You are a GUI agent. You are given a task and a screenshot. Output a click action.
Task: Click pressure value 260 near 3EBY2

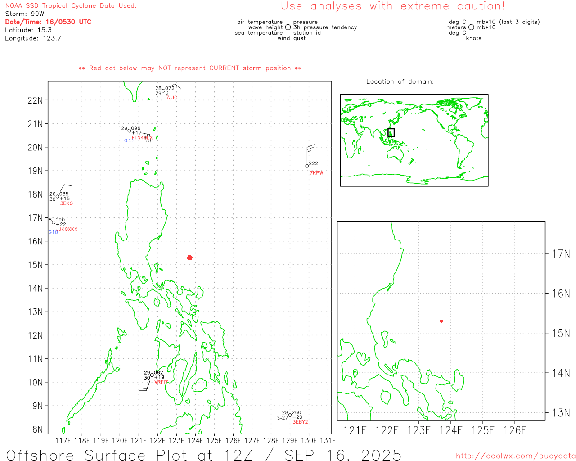pos(297,413)
